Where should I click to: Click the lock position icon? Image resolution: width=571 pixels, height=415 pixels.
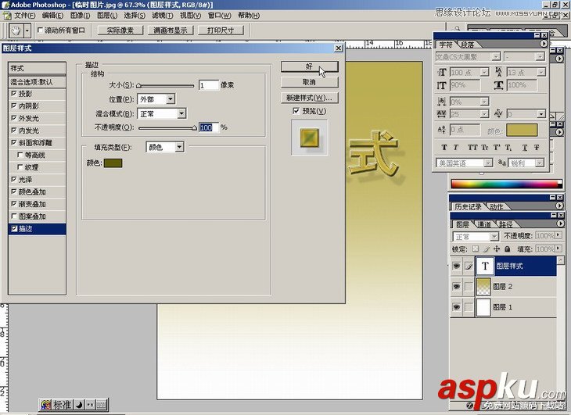coord(497,249)
